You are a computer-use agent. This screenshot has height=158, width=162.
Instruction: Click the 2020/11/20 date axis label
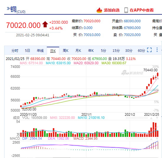(28, 115)
